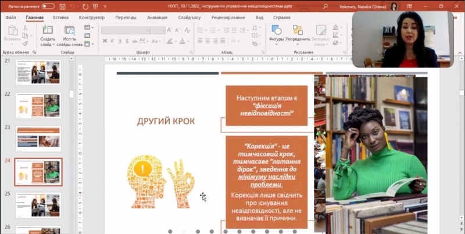
Task: Open the Переходы tab
Action: point(126,17)
